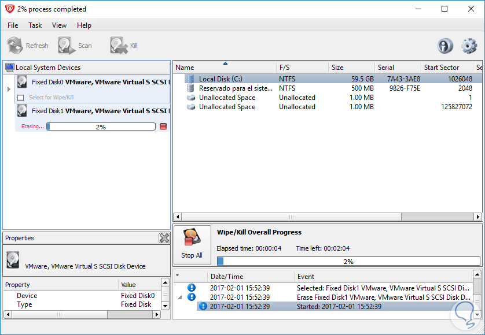Click the application logo in the title bar

[x=10, y=9]
